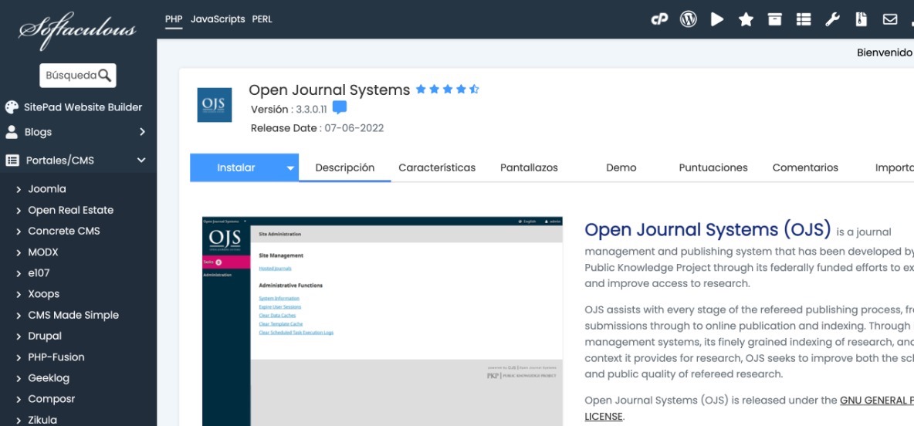Select Composr in the sidebar
Screen dimensions: 914x426
click(x=51, y=399)
